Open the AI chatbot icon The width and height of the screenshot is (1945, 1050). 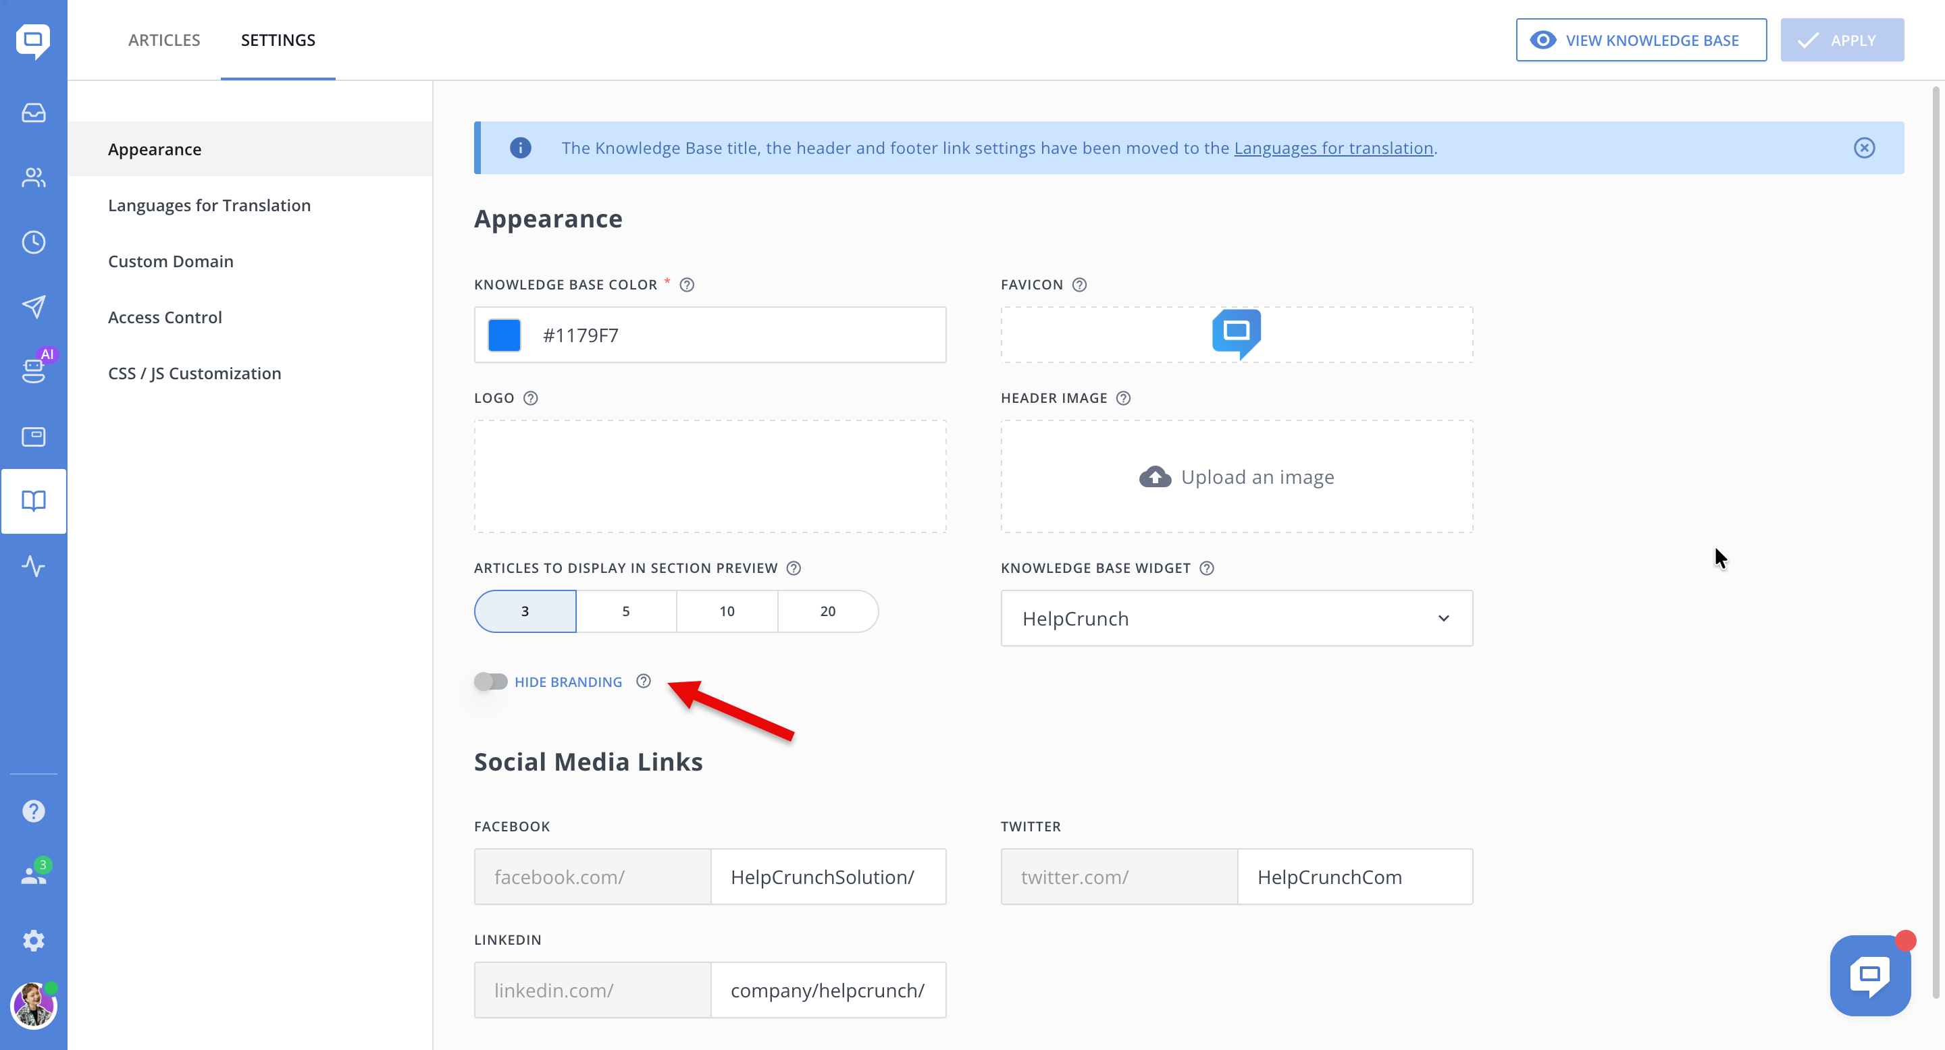coord(33,370)
